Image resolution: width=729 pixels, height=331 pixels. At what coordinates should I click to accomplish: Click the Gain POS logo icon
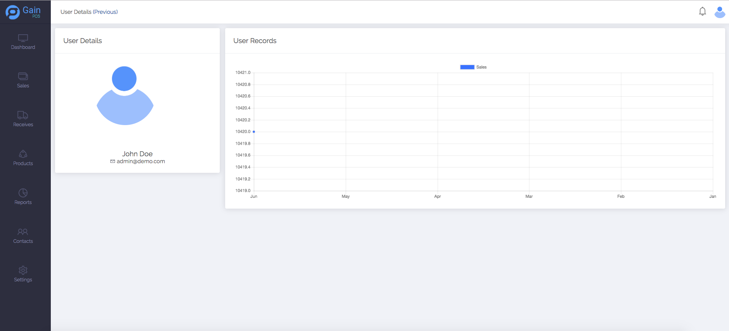13,12
